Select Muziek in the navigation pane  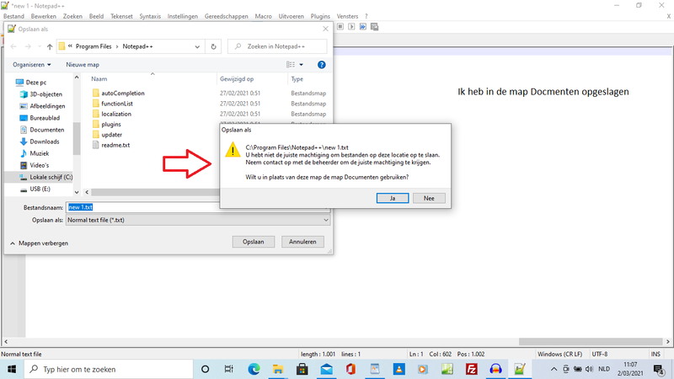pyautogui.click(x=35, y=153)
